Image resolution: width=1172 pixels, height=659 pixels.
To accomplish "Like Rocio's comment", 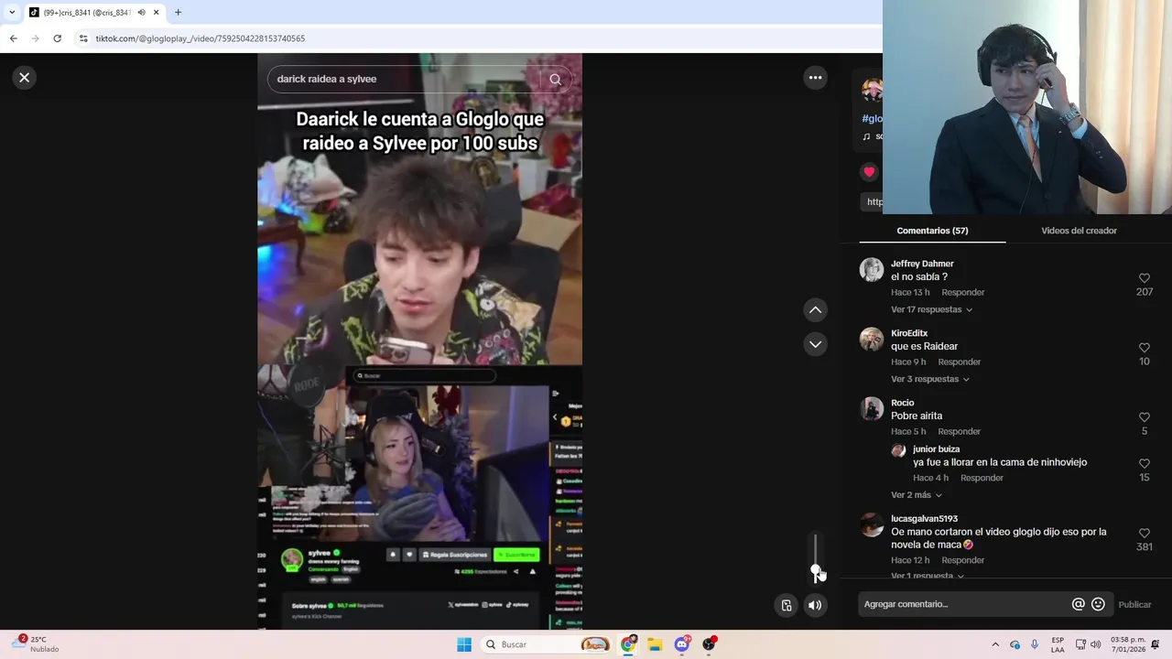I will coord(1144,417).
